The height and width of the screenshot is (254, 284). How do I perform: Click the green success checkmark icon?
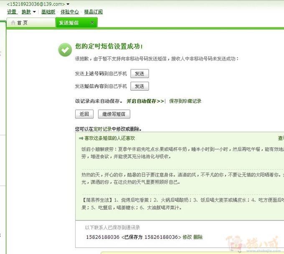pyautogui.click(x=65, y=50)
